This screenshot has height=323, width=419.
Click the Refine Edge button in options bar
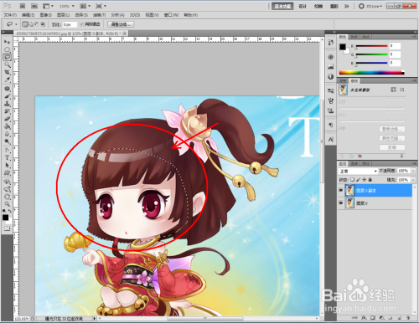tap(121, 24)
